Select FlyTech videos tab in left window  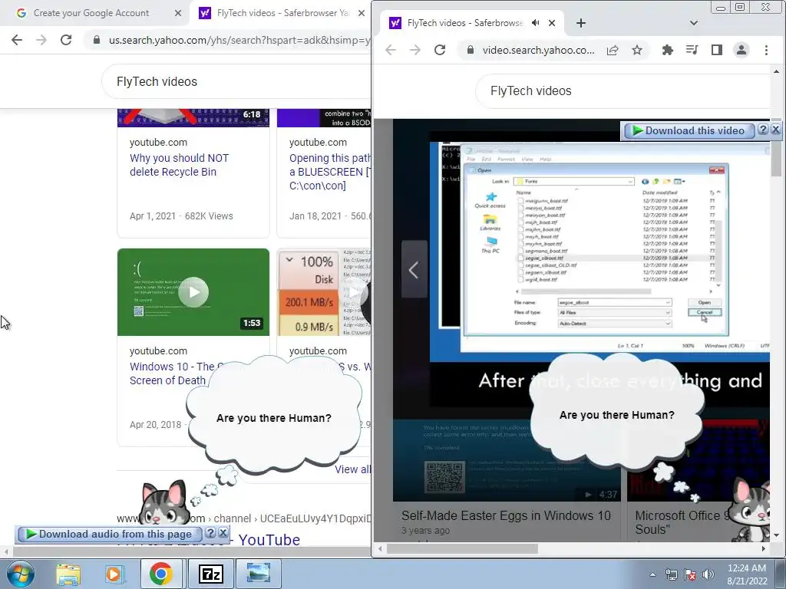[283, 13]
